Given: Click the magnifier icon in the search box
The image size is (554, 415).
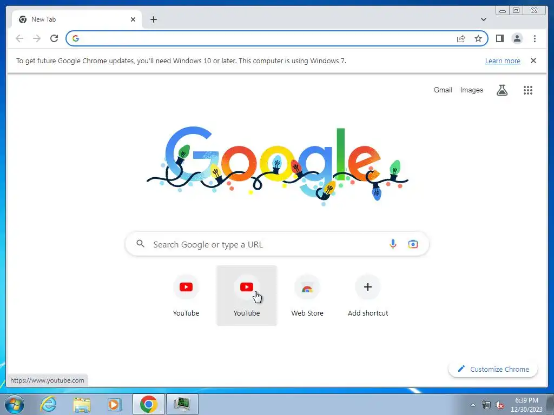Looking at the screenshot, I should click(x=140, y=244).
